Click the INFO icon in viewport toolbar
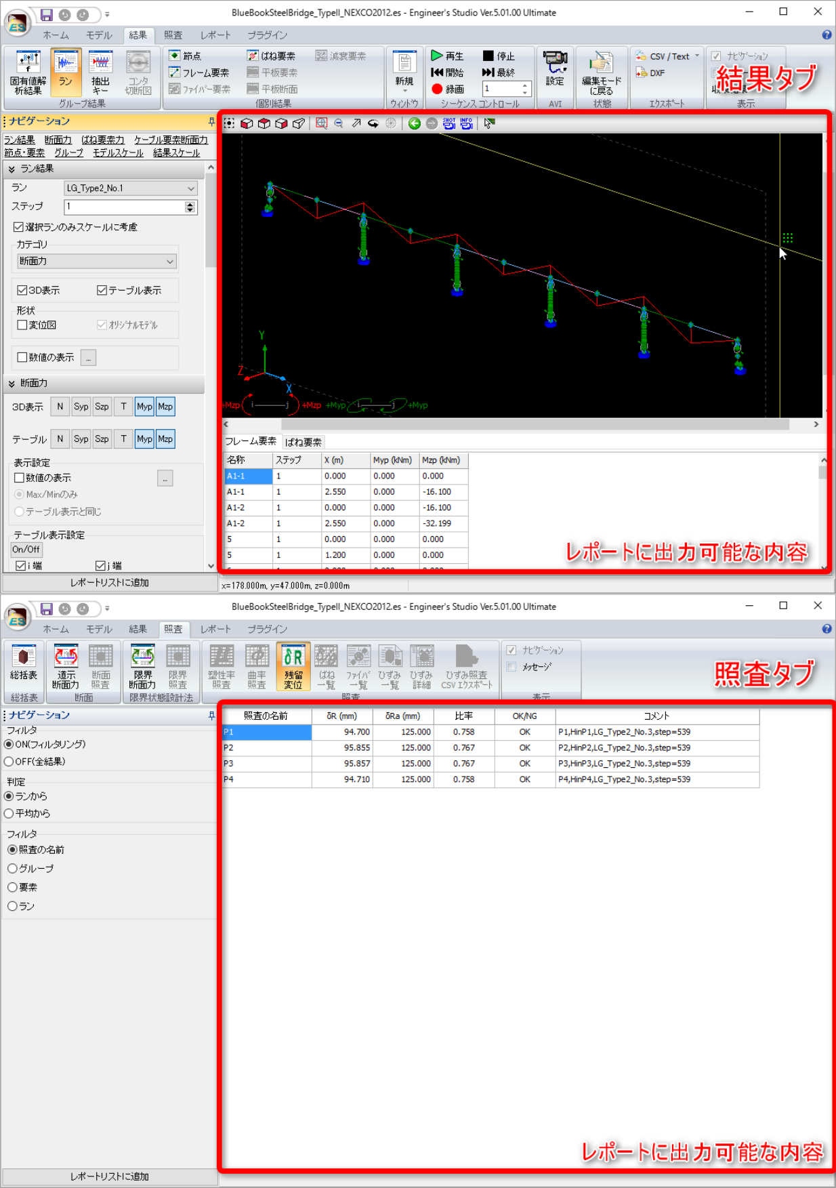836x1188 pixels. click(466, 123)
